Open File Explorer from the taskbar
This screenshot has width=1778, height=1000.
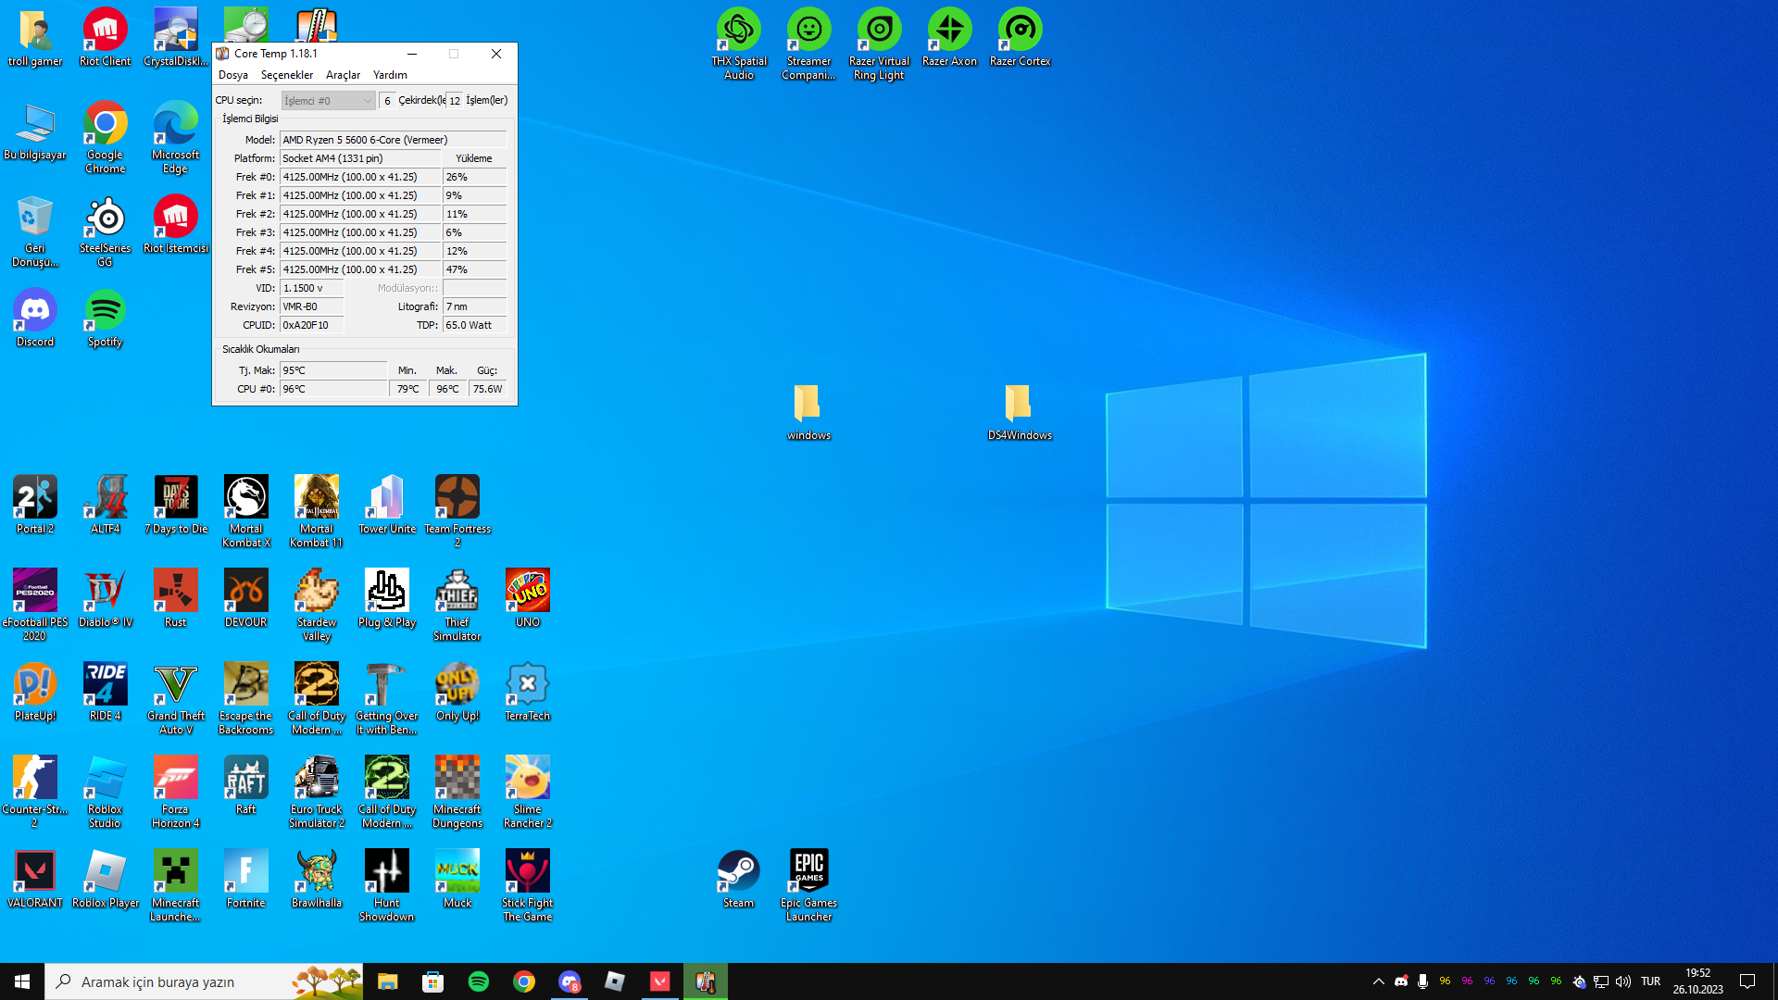point(387,981)
